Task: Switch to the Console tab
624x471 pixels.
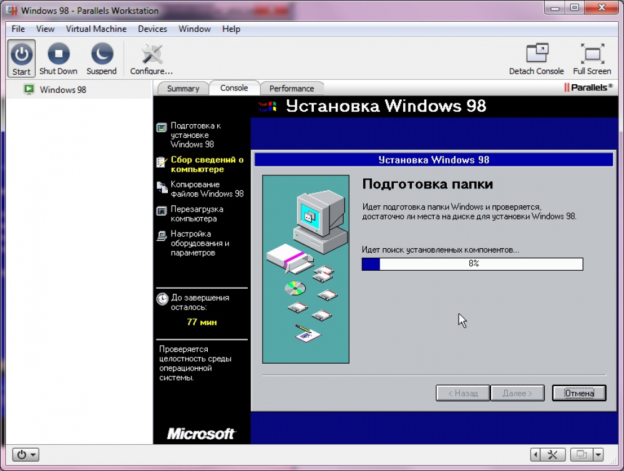Action: (x=234, y=88)
